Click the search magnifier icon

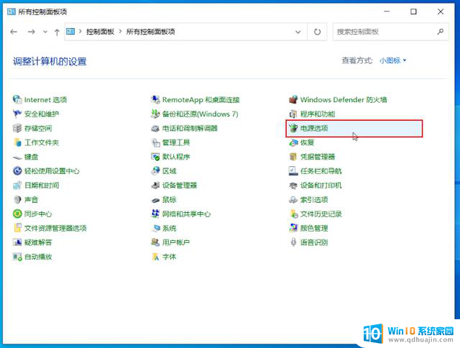441,32
